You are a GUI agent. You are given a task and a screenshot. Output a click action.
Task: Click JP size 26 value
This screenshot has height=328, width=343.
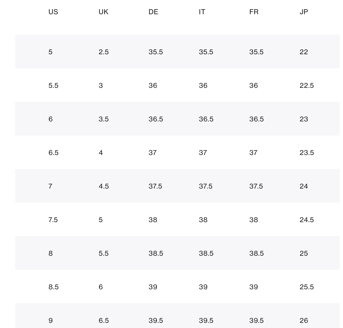point(304,321)
